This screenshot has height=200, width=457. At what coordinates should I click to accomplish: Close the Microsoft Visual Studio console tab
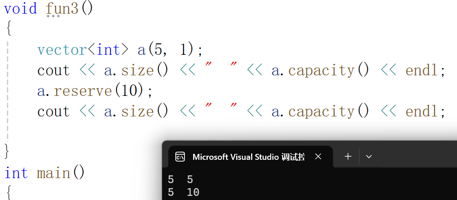pyautogui.click(x=318, y=157)
